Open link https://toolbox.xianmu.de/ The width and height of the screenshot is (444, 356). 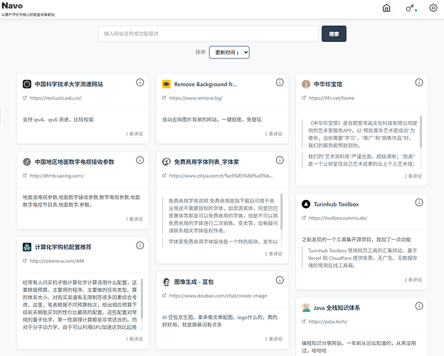(x=338, y=218)
